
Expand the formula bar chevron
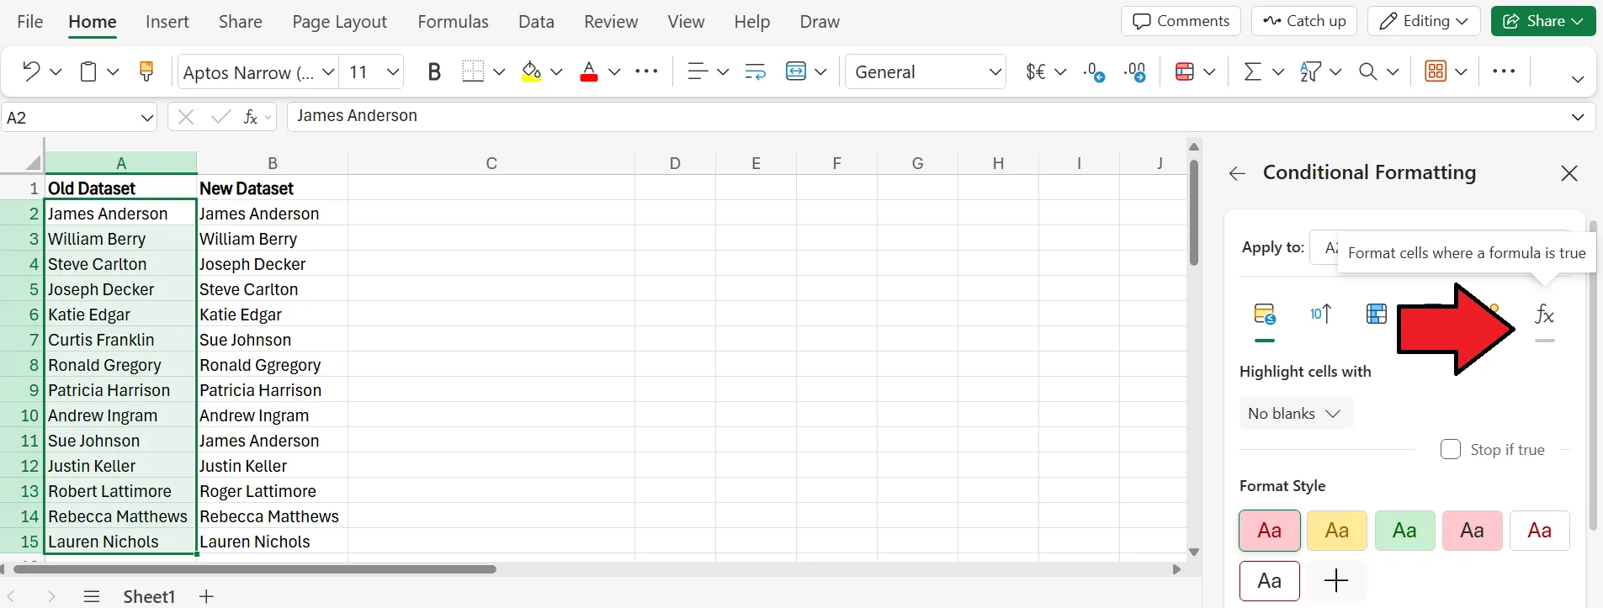(x=1578, y=117)
